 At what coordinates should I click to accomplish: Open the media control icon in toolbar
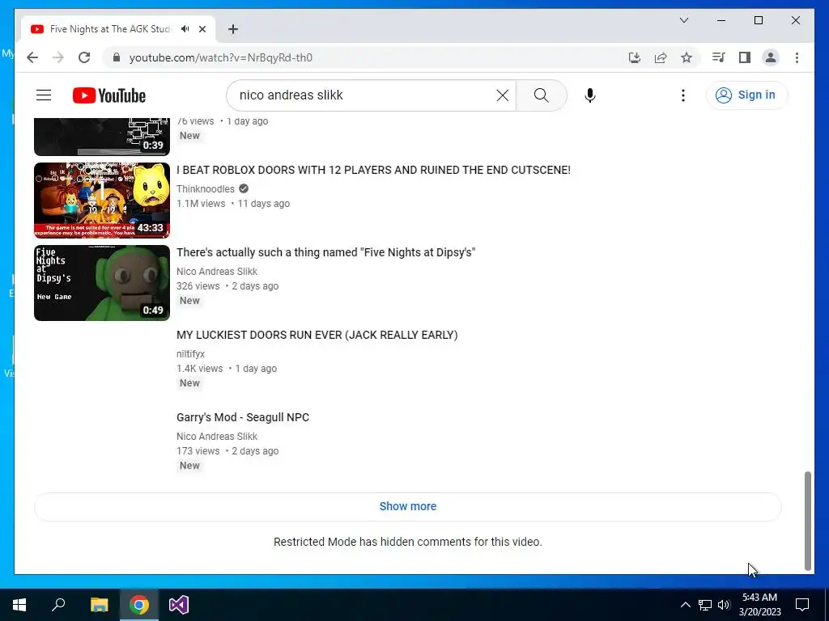(x=719, y=57)
